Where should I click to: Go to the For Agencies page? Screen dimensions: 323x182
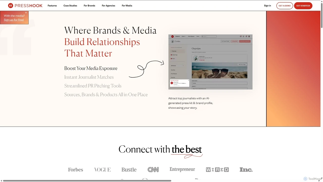(x=109, y=6)
